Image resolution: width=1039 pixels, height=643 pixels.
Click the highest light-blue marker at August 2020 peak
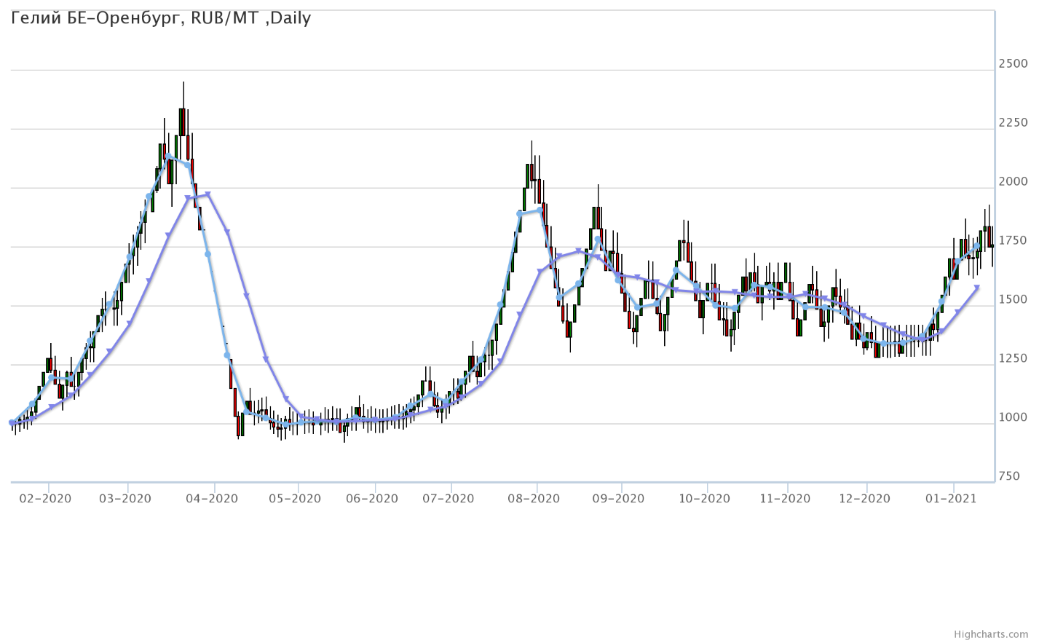[540, 210]
